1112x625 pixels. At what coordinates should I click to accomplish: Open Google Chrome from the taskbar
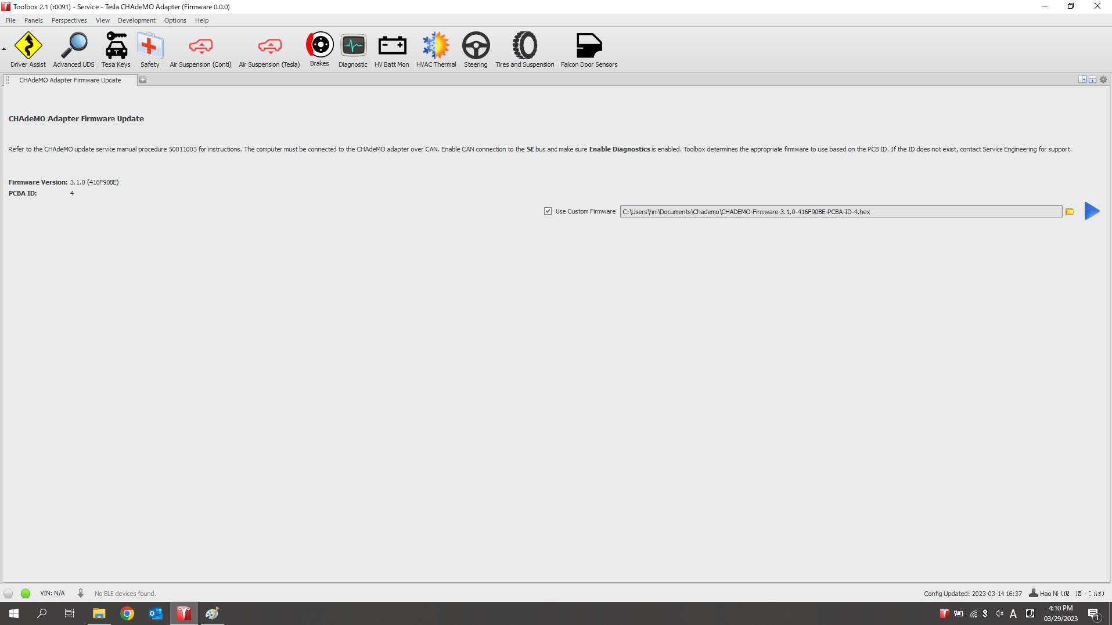127,613
